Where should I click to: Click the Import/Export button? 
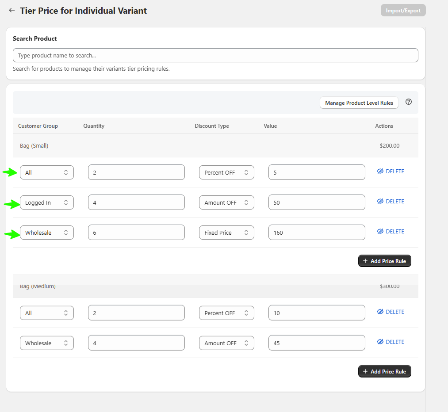coord(403,11)
